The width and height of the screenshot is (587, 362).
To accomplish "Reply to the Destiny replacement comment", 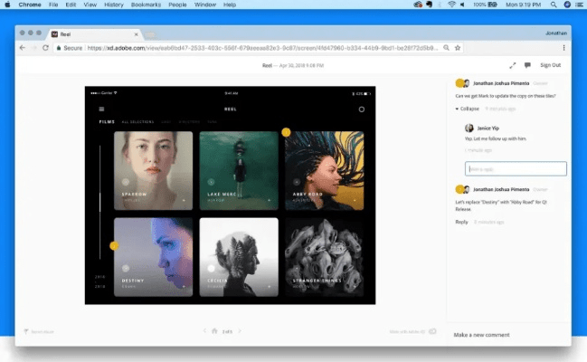I will [461, 222].
